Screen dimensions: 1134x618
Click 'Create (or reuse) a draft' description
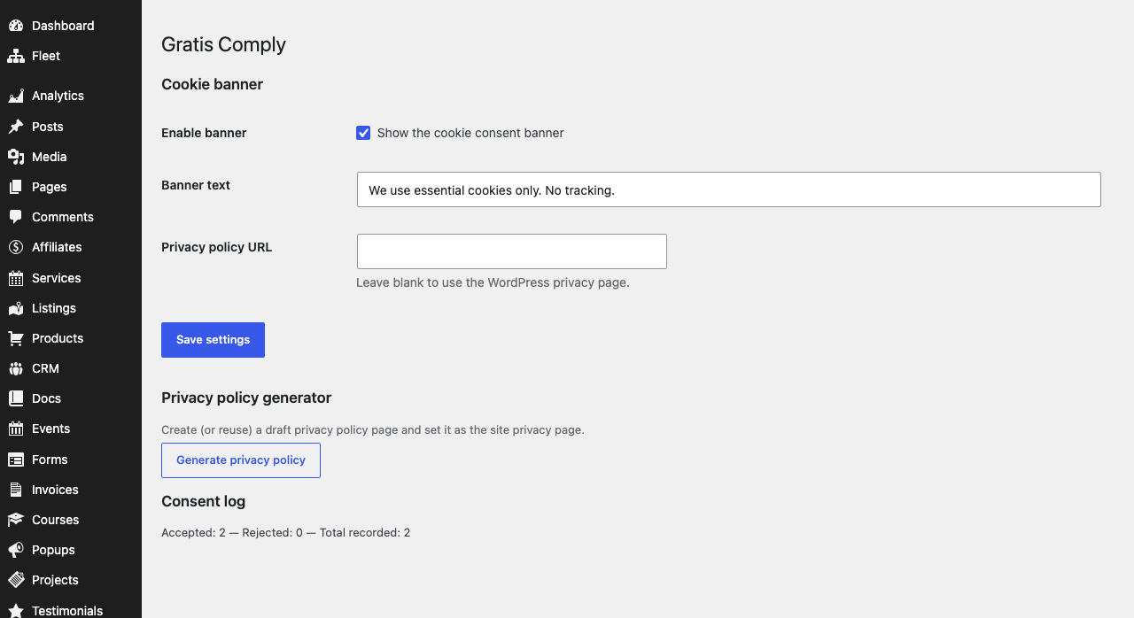[373, 430]
